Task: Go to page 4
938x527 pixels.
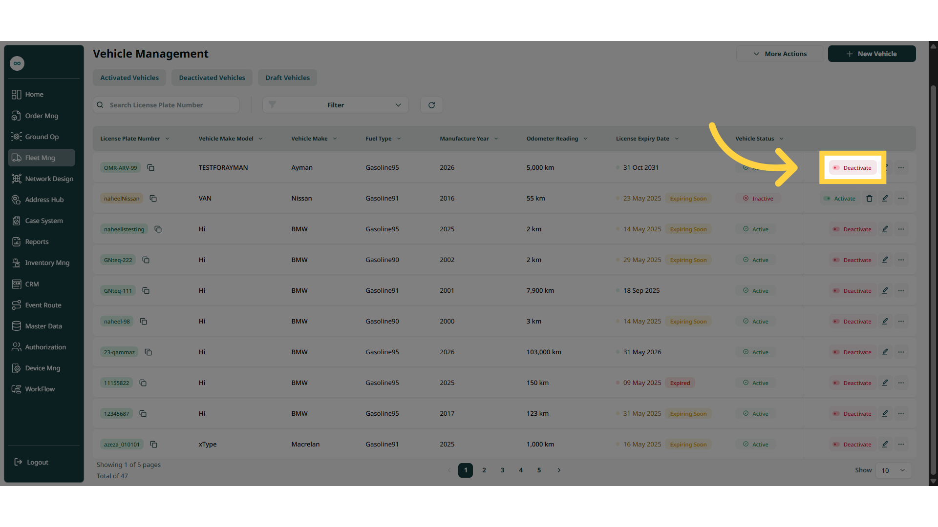Action: coord(521,470)
